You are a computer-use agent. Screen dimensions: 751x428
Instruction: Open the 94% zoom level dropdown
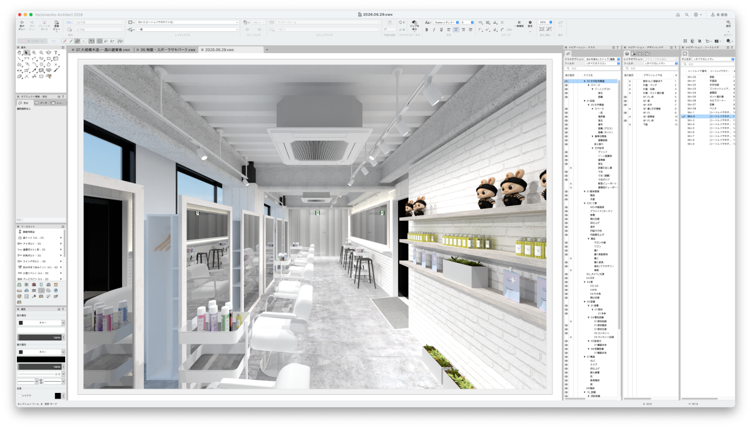545,22
